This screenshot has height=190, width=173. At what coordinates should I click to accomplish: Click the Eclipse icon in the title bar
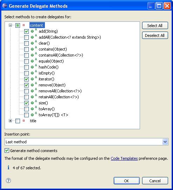click(x=5, y=6)
